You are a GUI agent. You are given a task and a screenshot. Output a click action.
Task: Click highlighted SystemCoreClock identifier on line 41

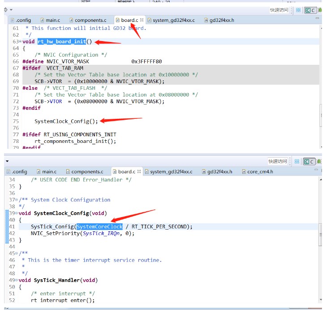(x=99, y=227)
